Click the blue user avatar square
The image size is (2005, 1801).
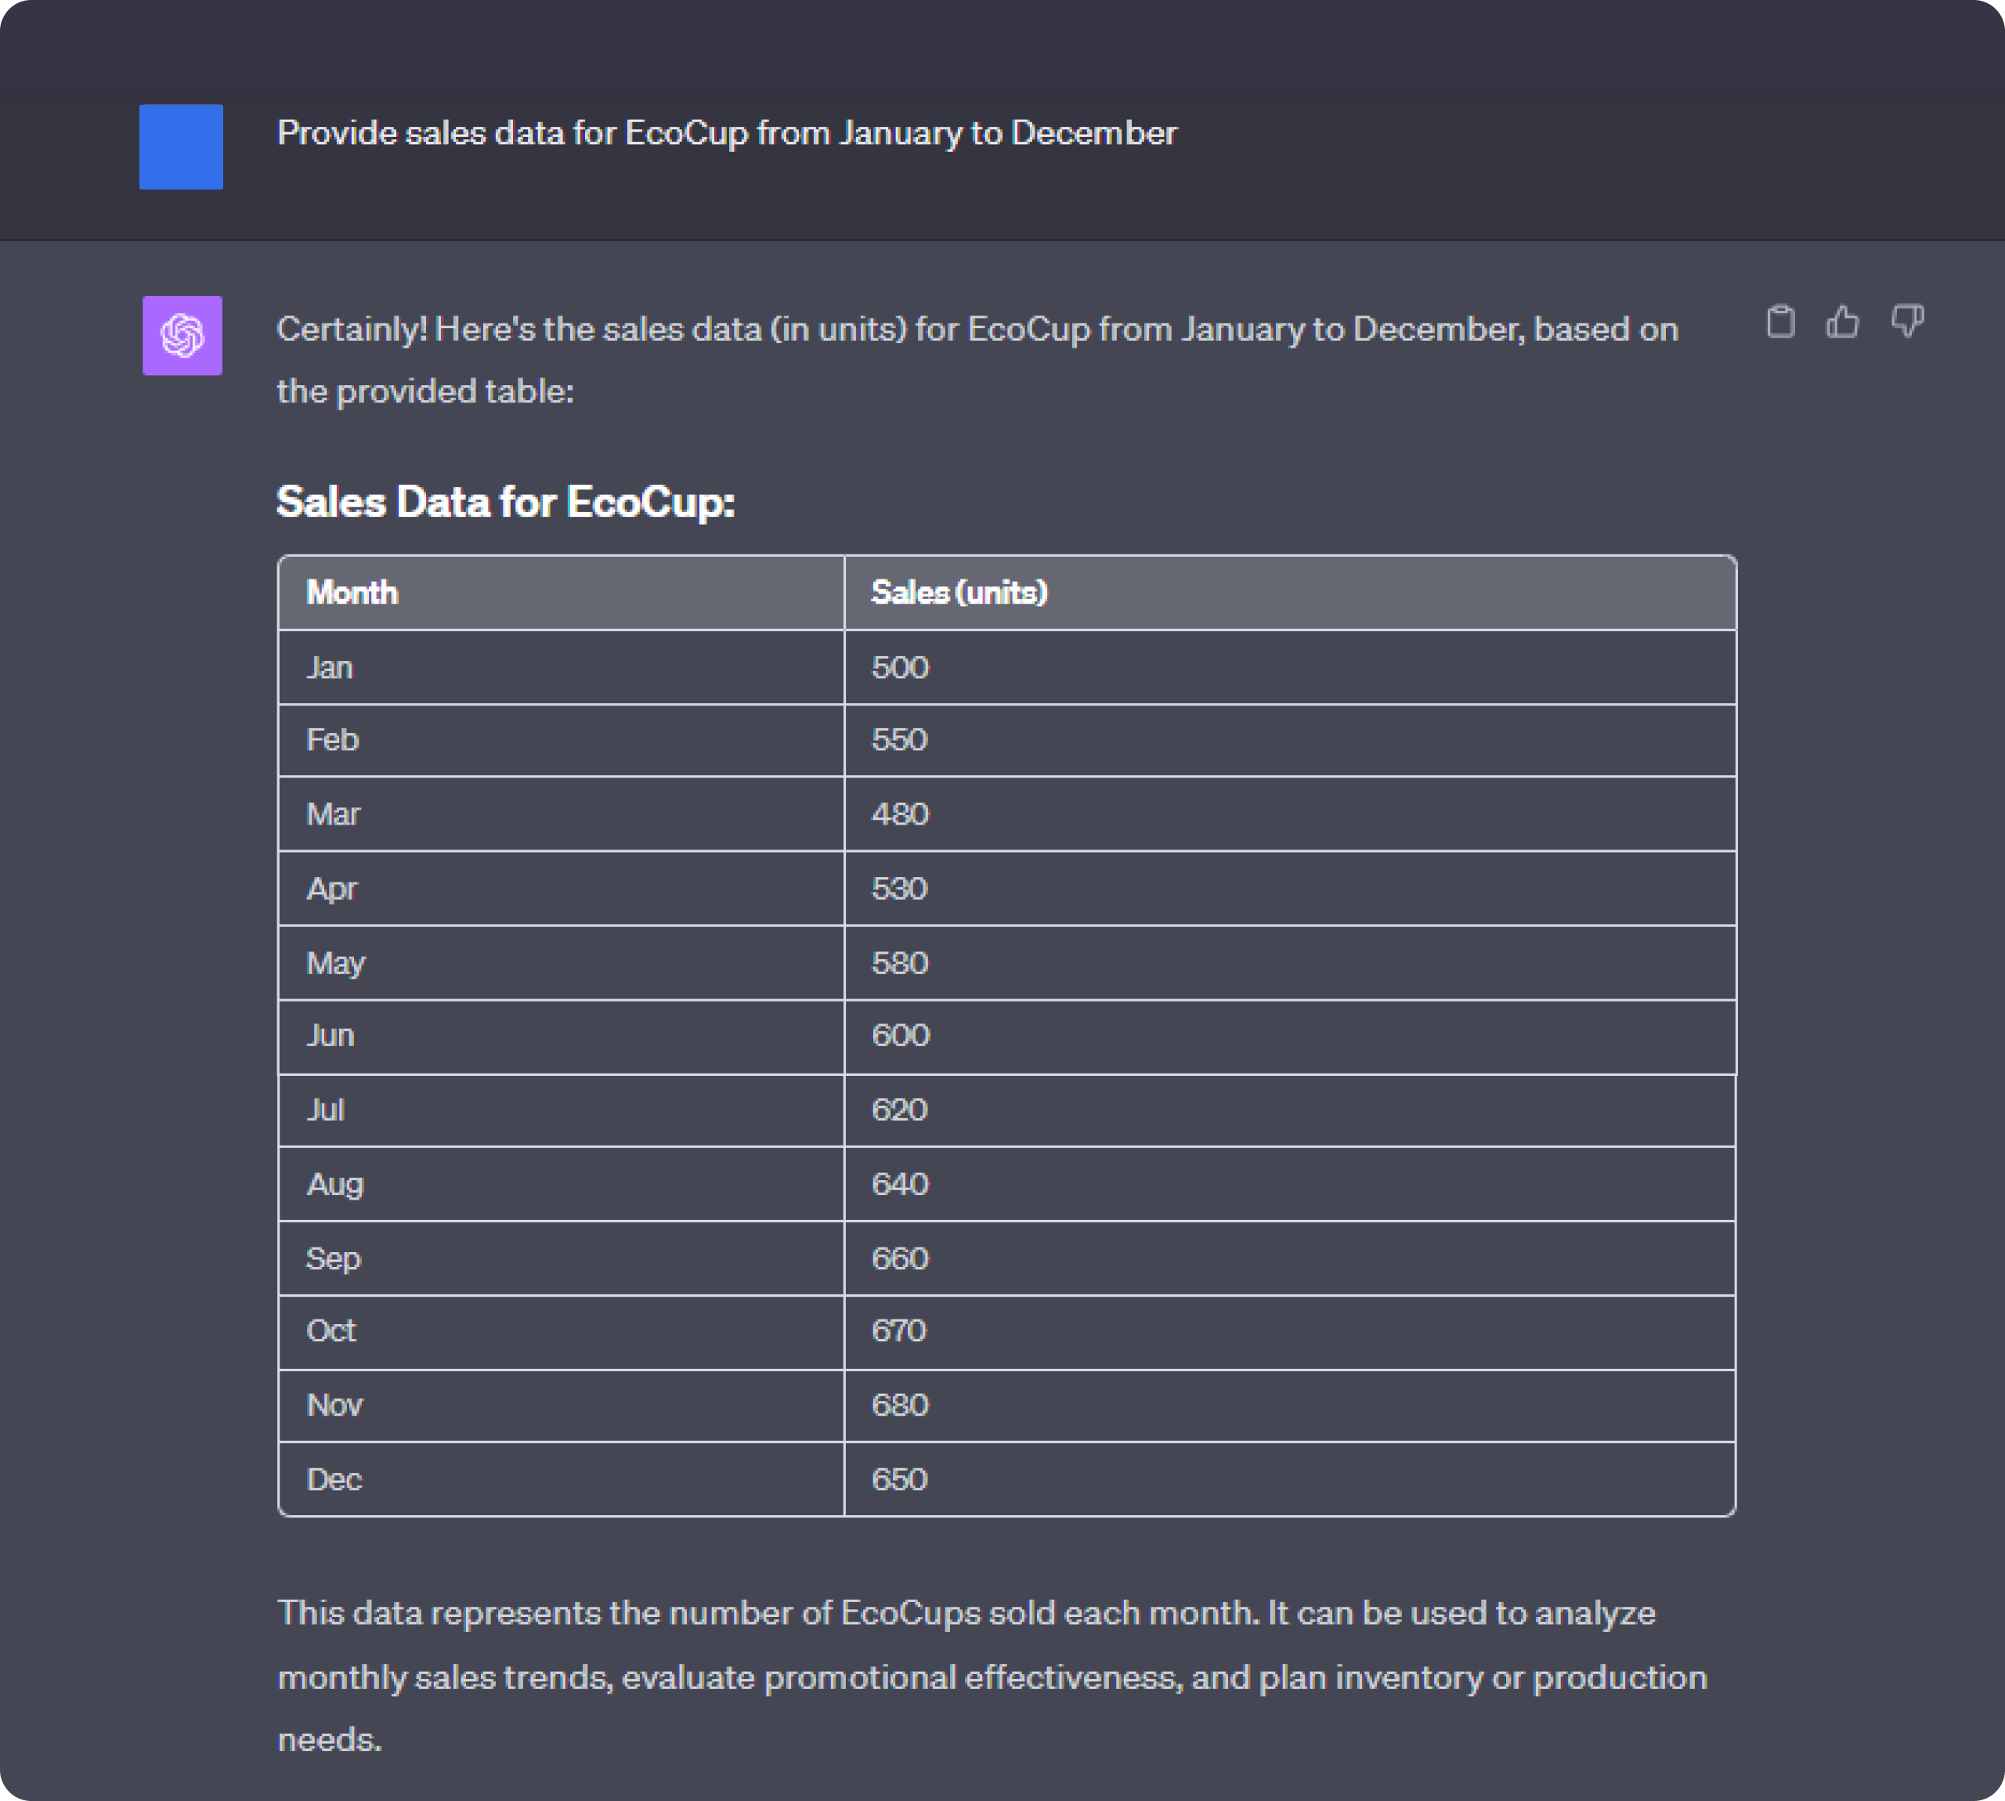coord(181,146)
